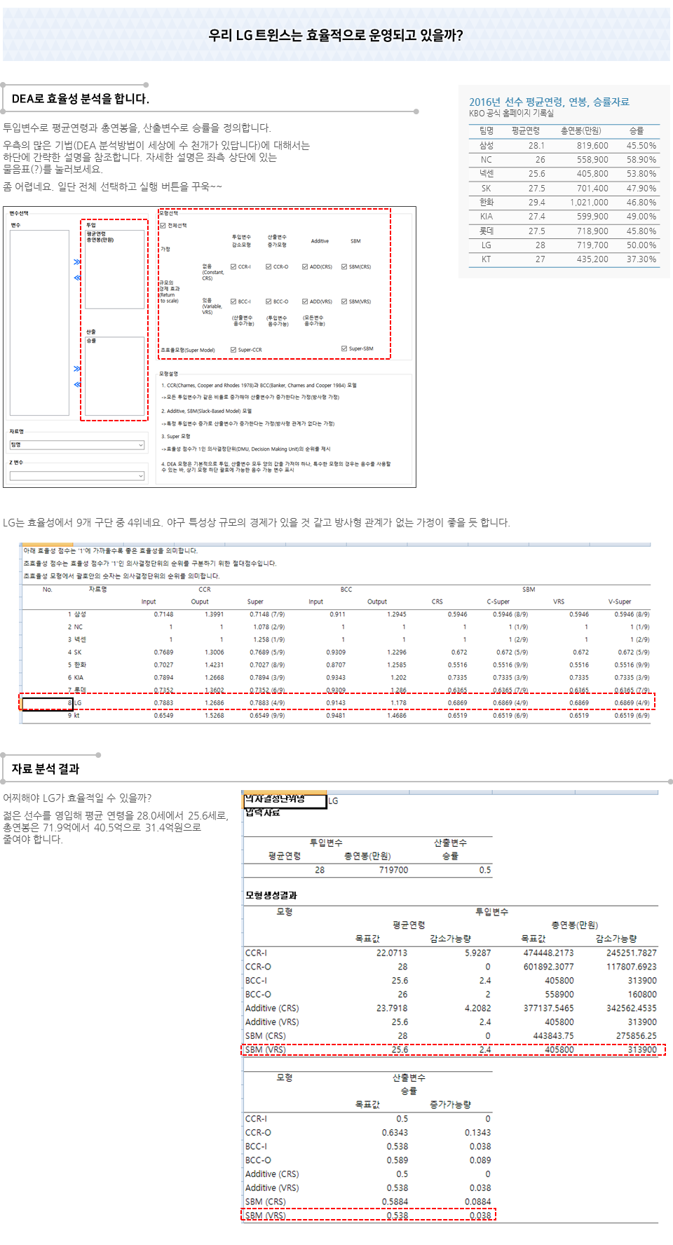Click the value 1.5268 in the kt row

(215, 716)
